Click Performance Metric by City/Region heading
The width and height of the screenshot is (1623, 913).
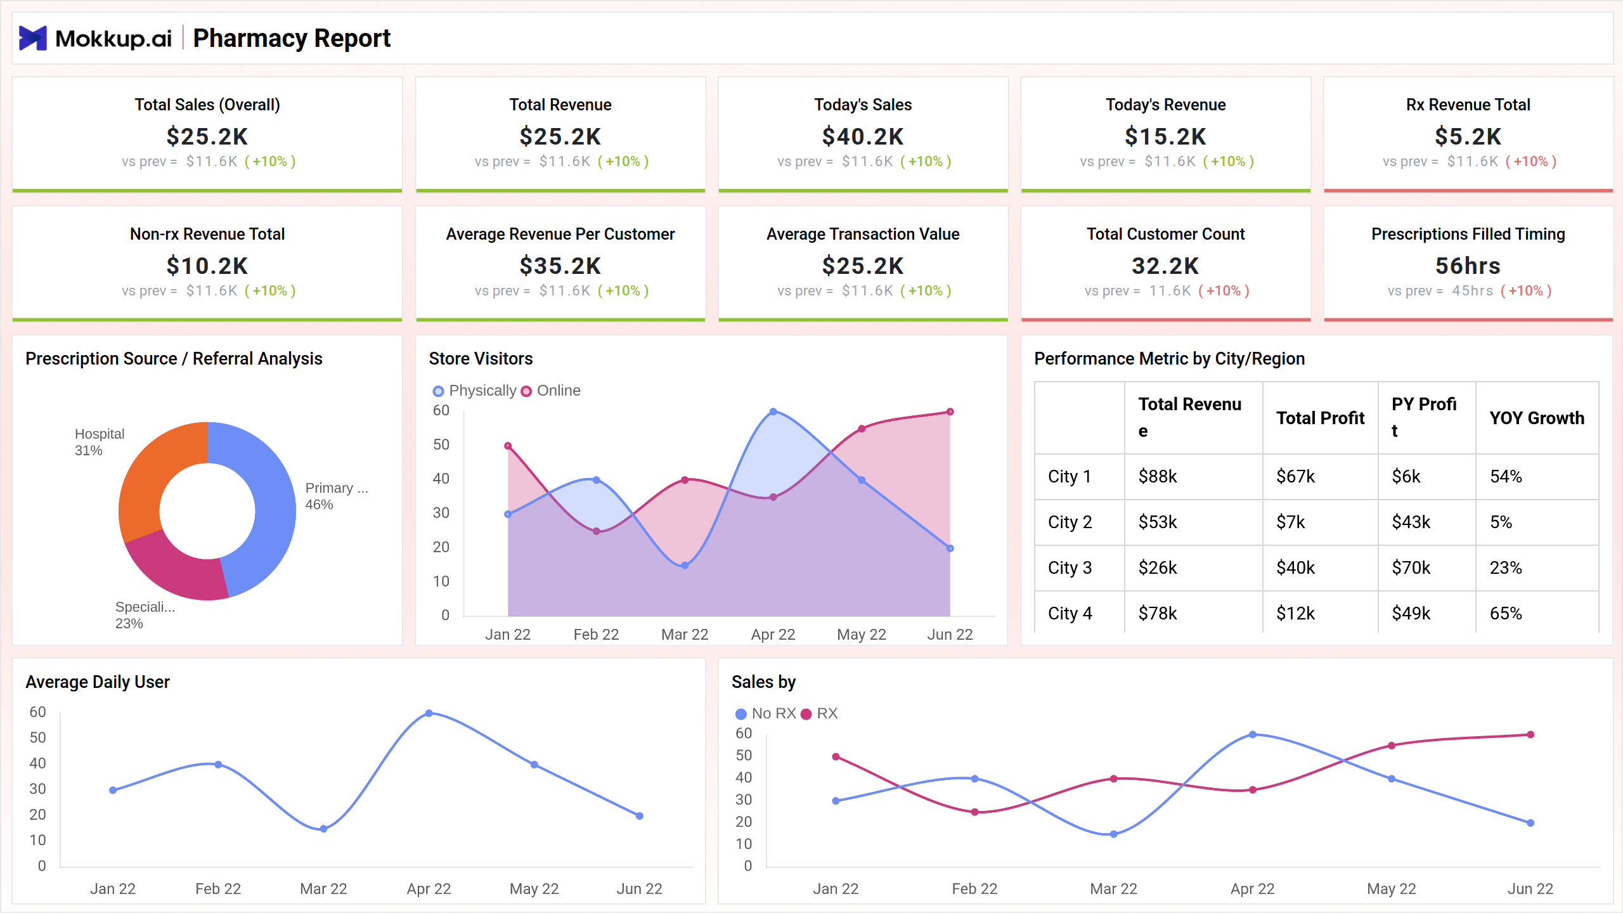click(x=1169, y=359)
